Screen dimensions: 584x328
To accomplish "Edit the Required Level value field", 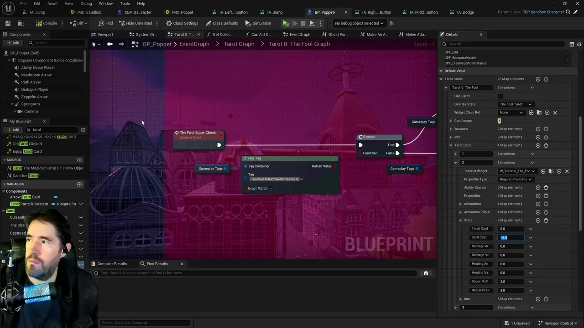I will pos(511,290).
